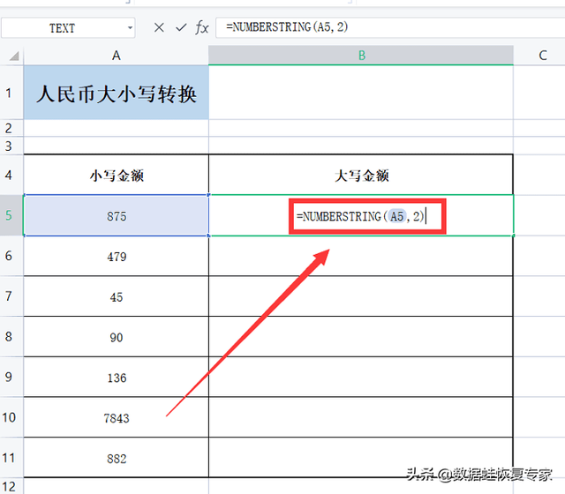Select empty cell B10 next to 7843
The image size is (565, 494).
pyautogui.click(x=361, y=417)
